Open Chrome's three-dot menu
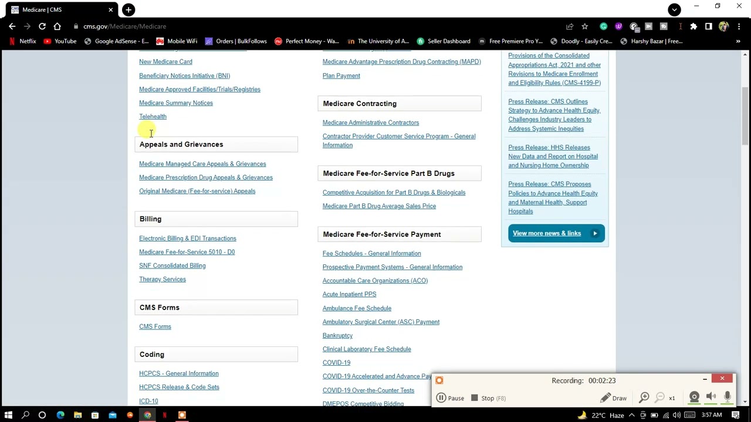The image size is (751, 422). coord(738,26)
